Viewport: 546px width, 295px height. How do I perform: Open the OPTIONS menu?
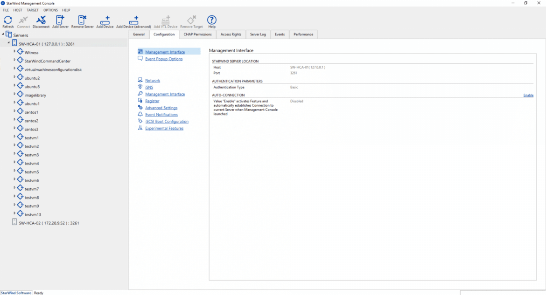pos(50,10)
